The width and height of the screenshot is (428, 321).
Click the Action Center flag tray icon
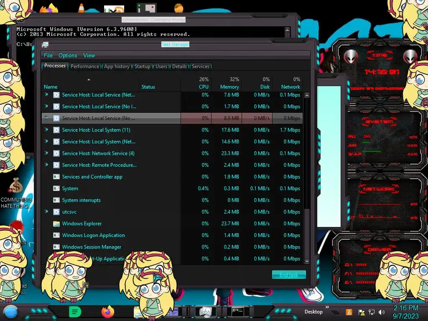pos(362,312)
